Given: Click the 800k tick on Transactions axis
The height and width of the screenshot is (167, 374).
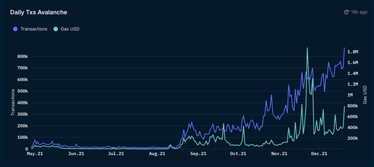Looking at the screenshot, I should 23,57.
